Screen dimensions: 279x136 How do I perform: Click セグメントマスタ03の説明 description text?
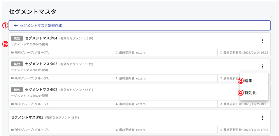29,70
